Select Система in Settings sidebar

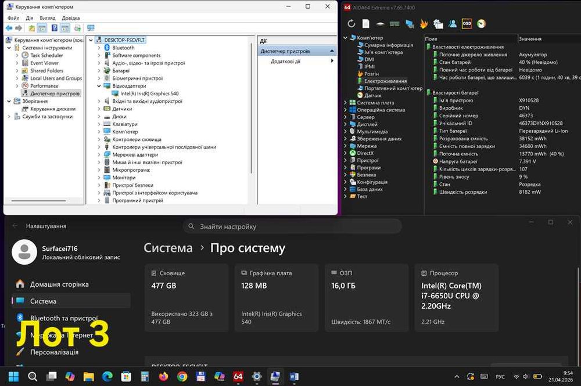pos(71,301)
